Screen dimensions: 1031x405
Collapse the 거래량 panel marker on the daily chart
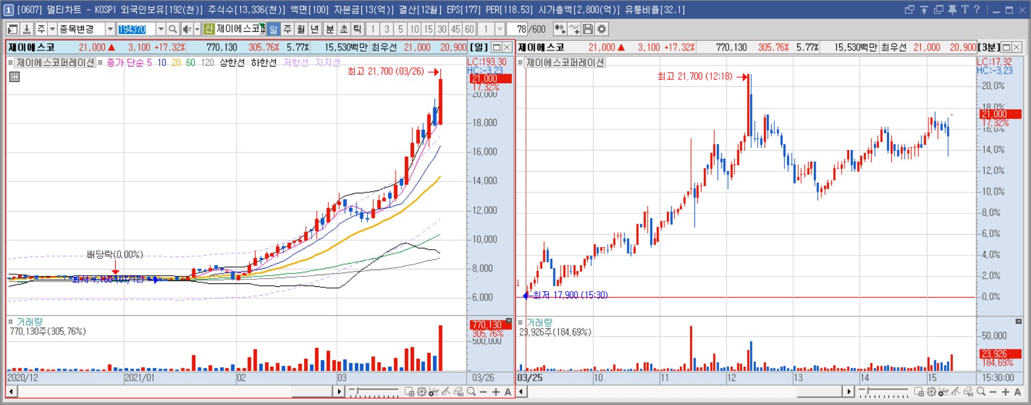tap(10, 322)
